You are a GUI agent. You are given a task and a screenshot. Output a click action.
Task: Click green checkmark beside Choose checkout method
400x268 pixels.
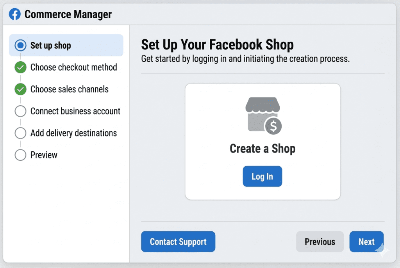pos(20,67)
